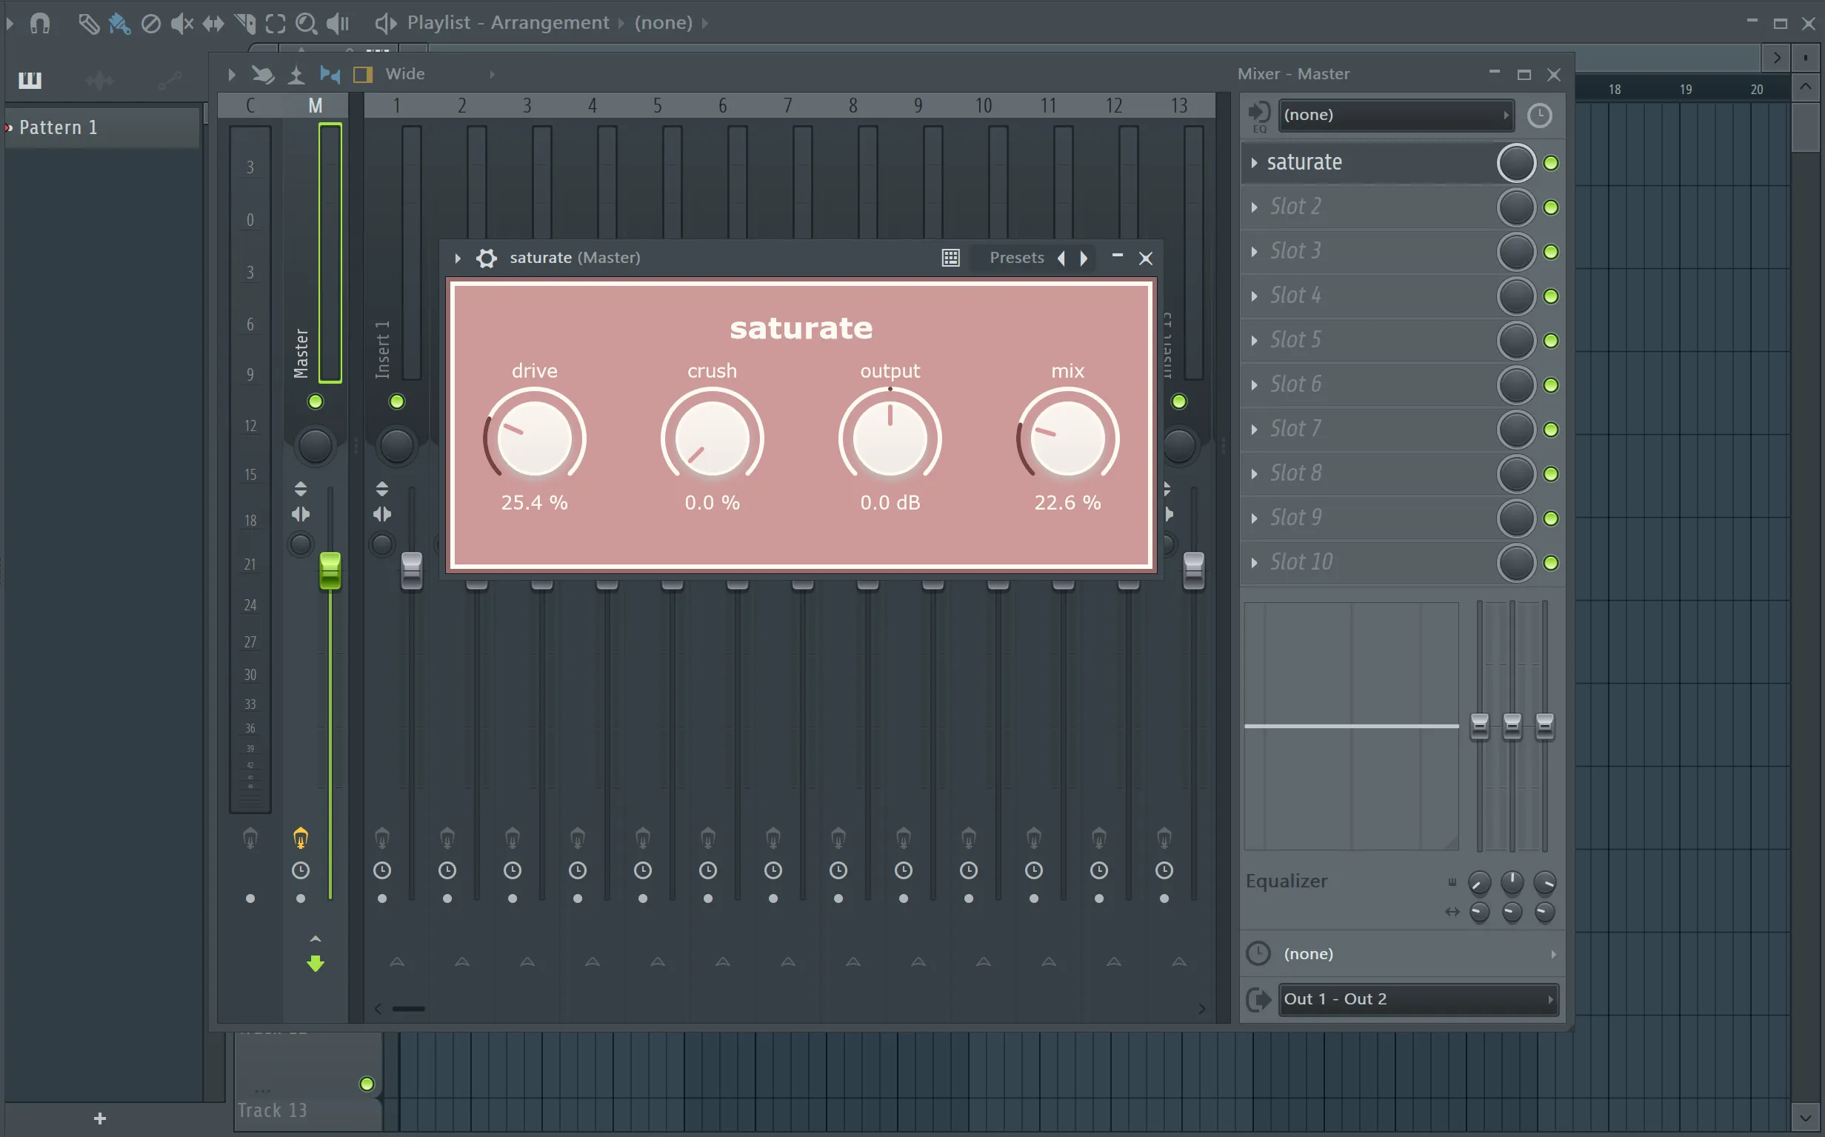Mute Insert 1 with its green LED
This screenshot has height=1137, width=1825.
(396, 401)
